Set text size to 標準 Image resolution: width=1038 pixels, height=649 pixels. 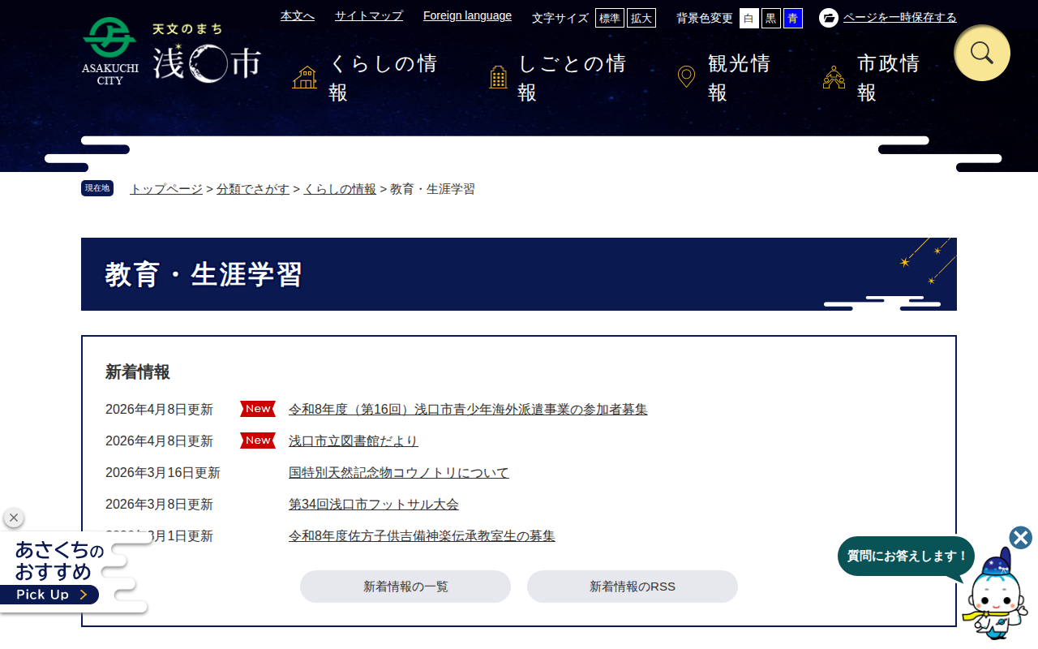click(x=610, y=18)
